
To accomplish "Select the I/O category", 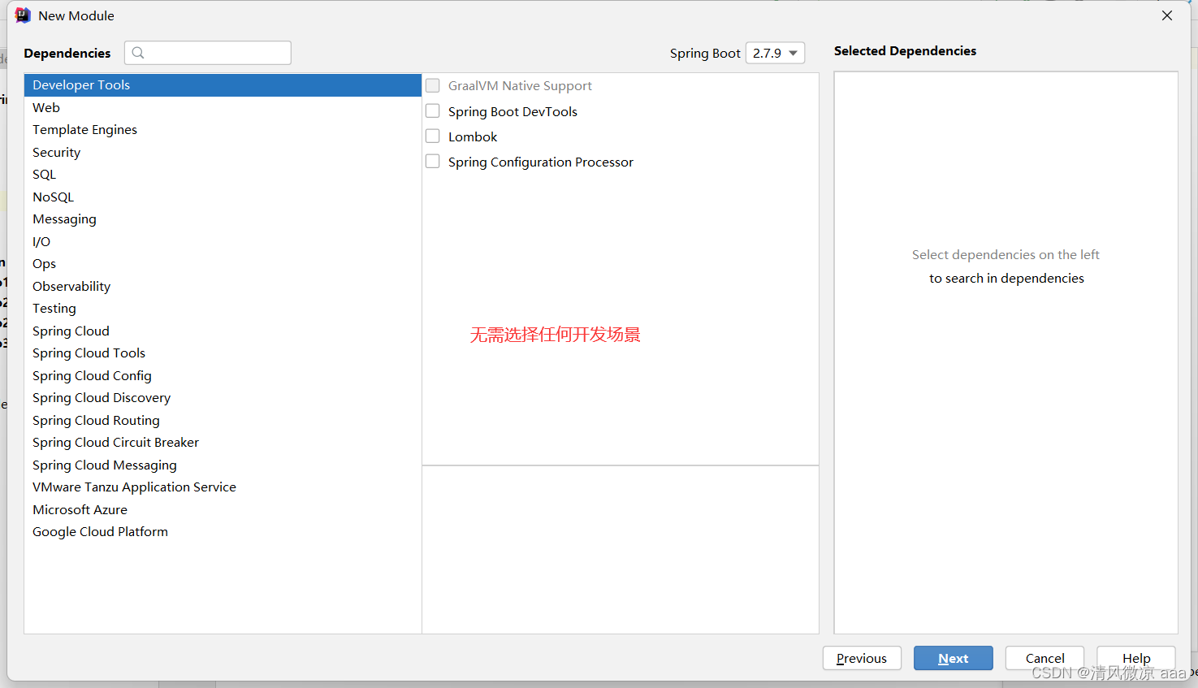I will 223,241.
